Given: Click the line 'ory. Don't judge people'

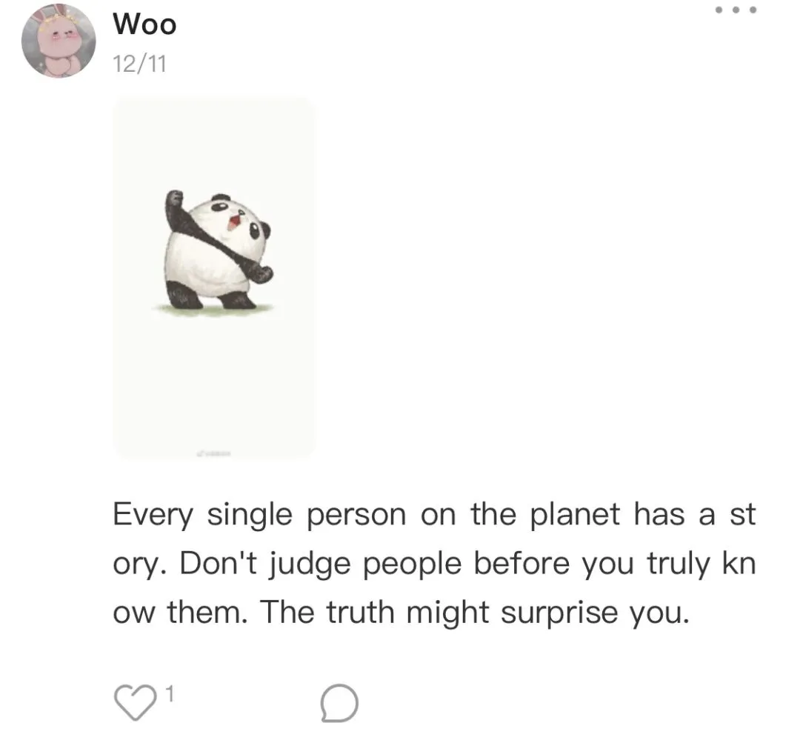Looking at the screenshot, I should (x=287, y=564).
